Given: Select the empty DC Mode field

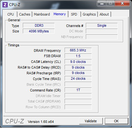Looking at the screenshot, I should coord(102,31).
